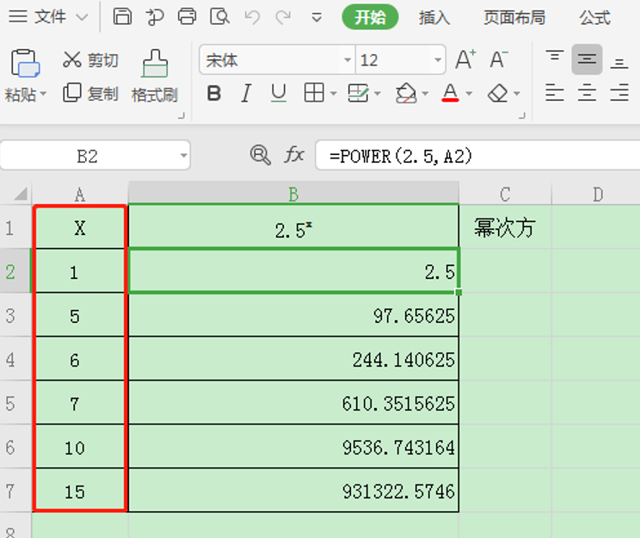Click the Undo arrow

click(252, 17)
